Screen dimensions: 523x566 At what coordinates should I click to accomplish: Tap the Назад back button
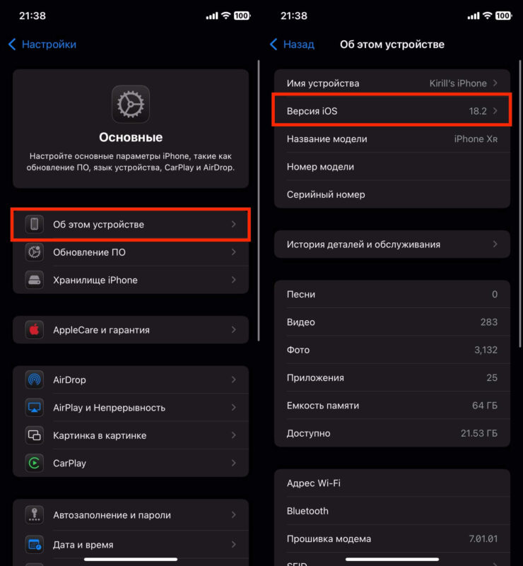[293, 45]
